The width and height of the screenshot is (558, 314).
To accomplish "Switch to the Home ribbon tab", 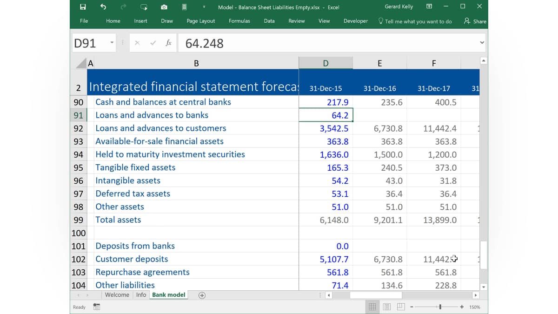I will pos(113,21).
